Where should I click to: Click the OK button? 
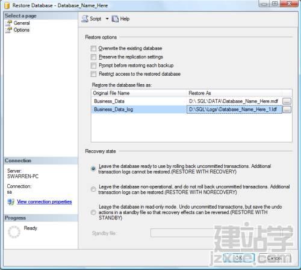click(x=238, y=258)
